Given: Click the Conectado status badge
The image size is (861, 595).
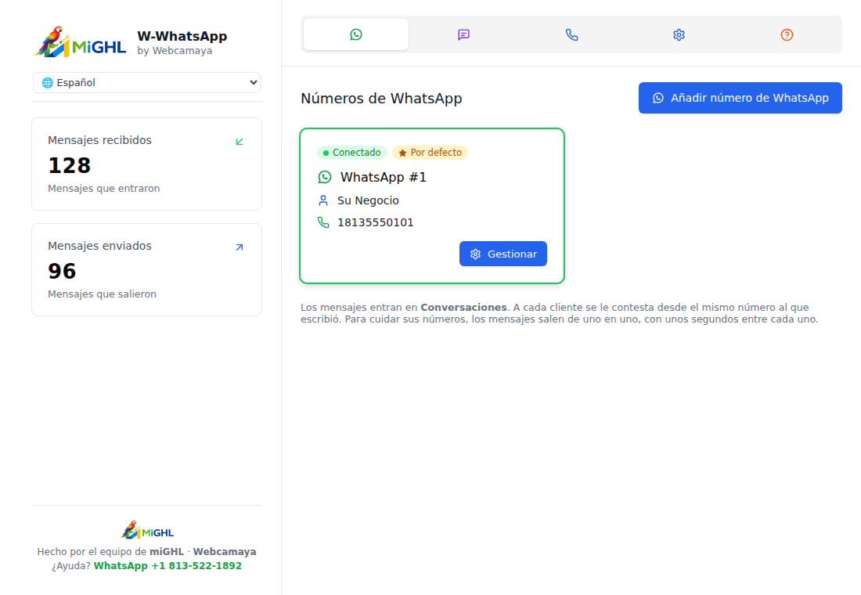Looking at the screenshot, I should click(x=352, y=152).
